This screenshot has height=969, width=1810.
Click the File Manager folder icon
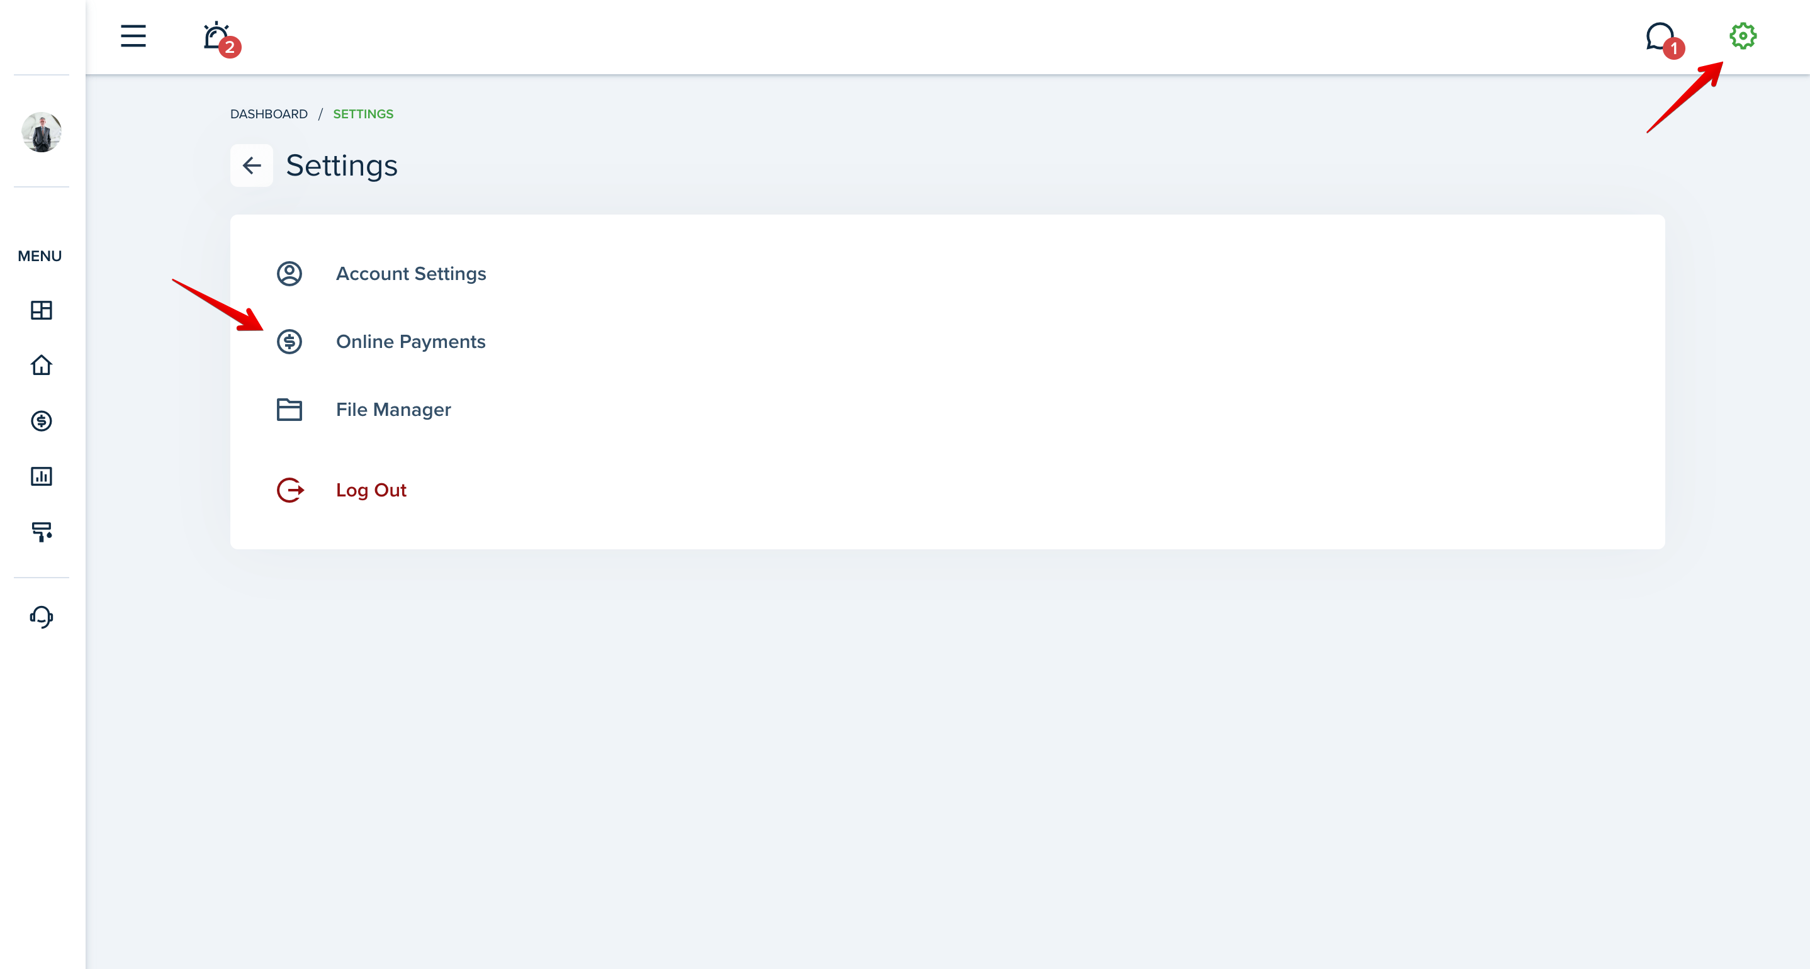[289, 410]
